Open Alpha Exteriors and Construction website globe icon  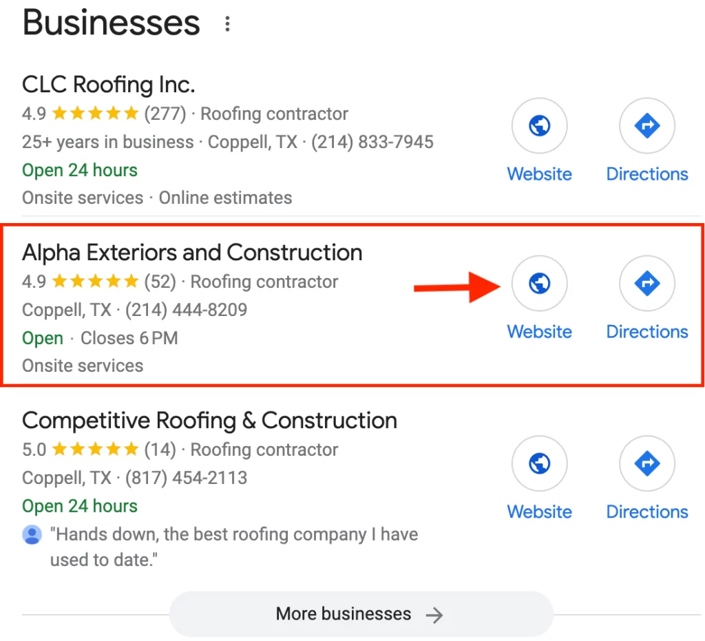coord(539,283)
